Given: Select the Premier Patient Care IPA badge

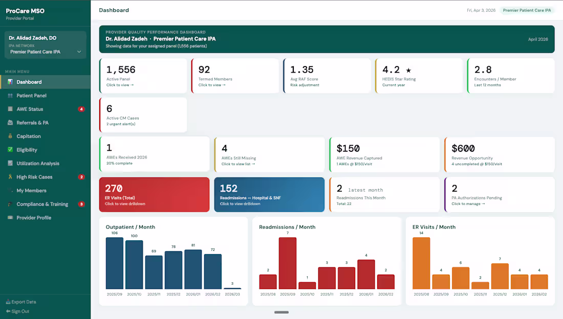Looking at the screenshot, I should pos(527,10).
